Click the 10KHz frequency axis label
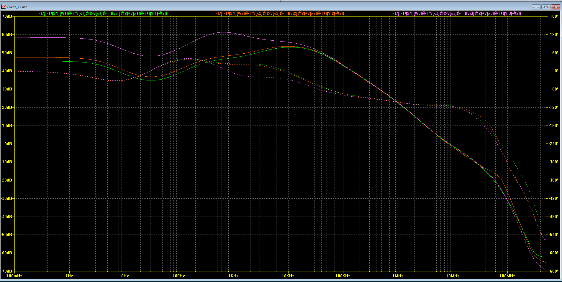This screenshot has height=282, width=562. 288,276
